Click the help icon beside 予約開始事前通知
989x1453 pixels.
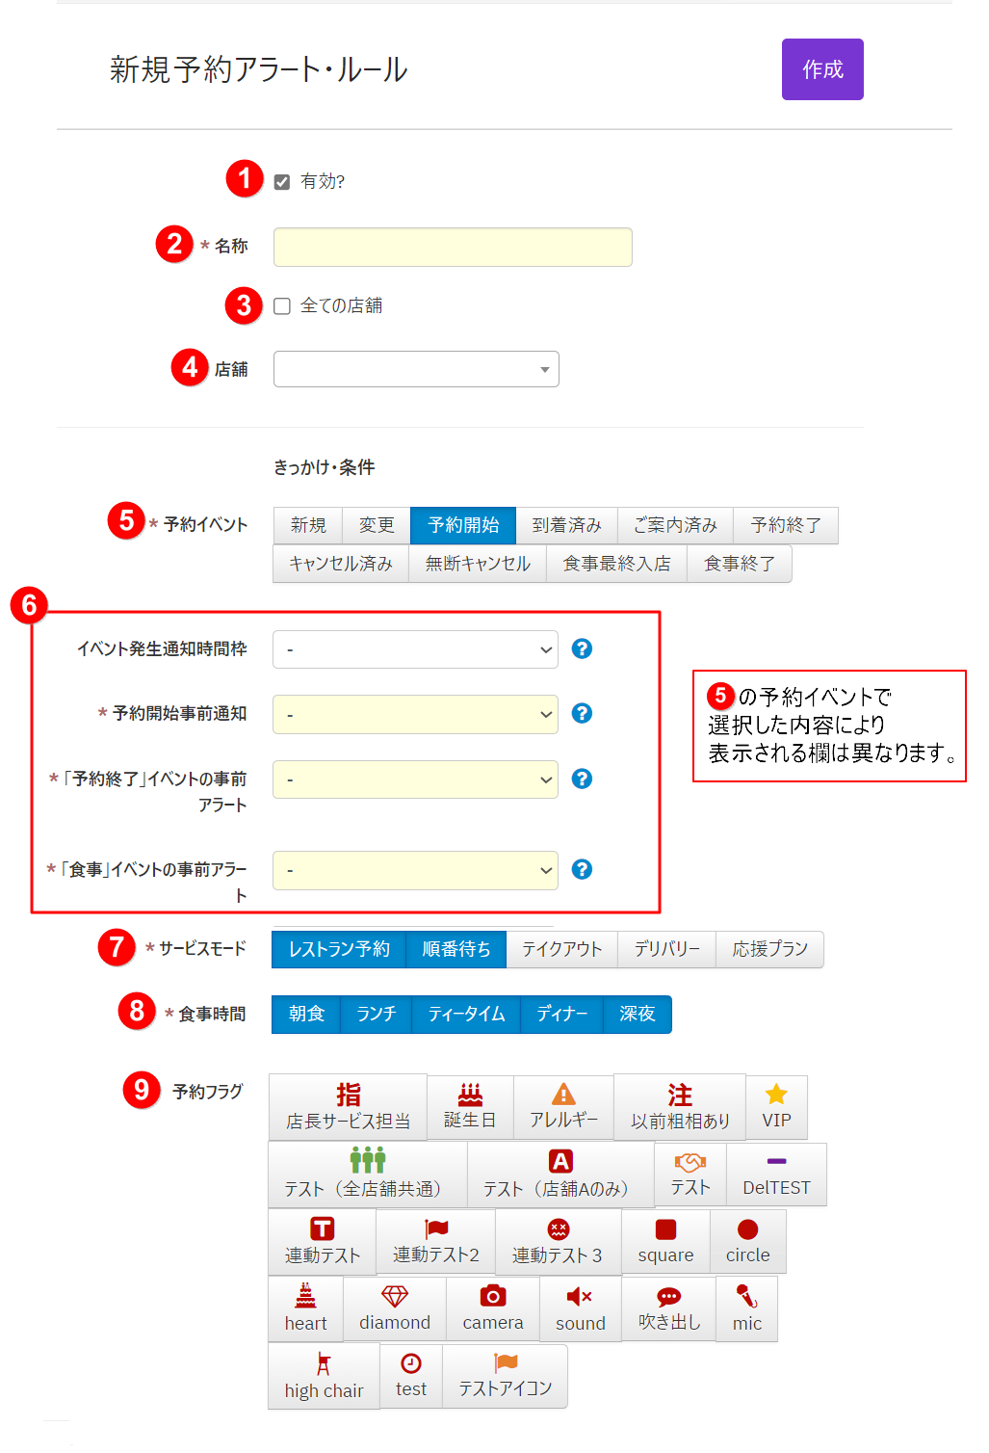[x=582, y=714]
